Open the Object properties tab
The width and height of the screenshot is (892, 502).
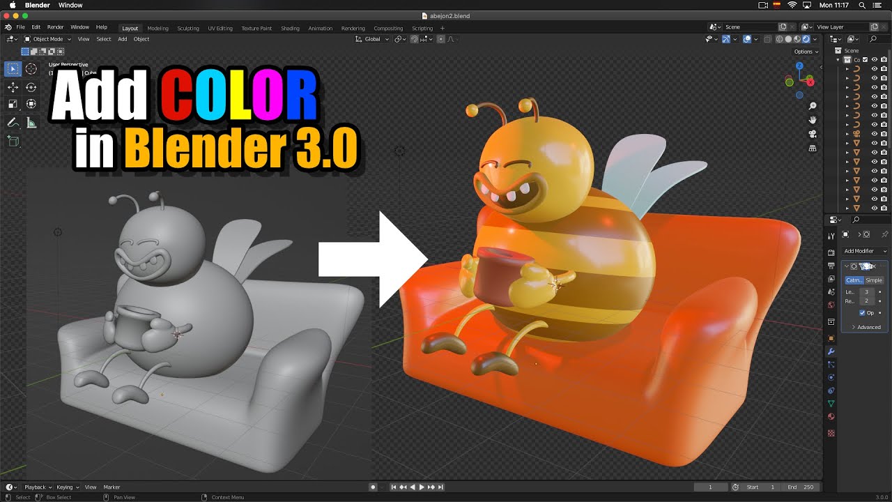[x=831, y=337]
